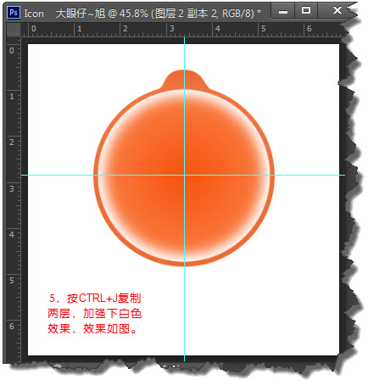
Task: Click mark 5 on the vertical ruler
Action: [11, 281]
